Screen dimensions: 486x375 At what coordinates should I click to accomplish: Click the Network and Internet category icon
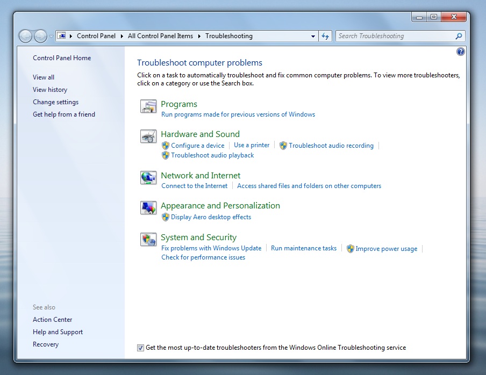(148, 177)
